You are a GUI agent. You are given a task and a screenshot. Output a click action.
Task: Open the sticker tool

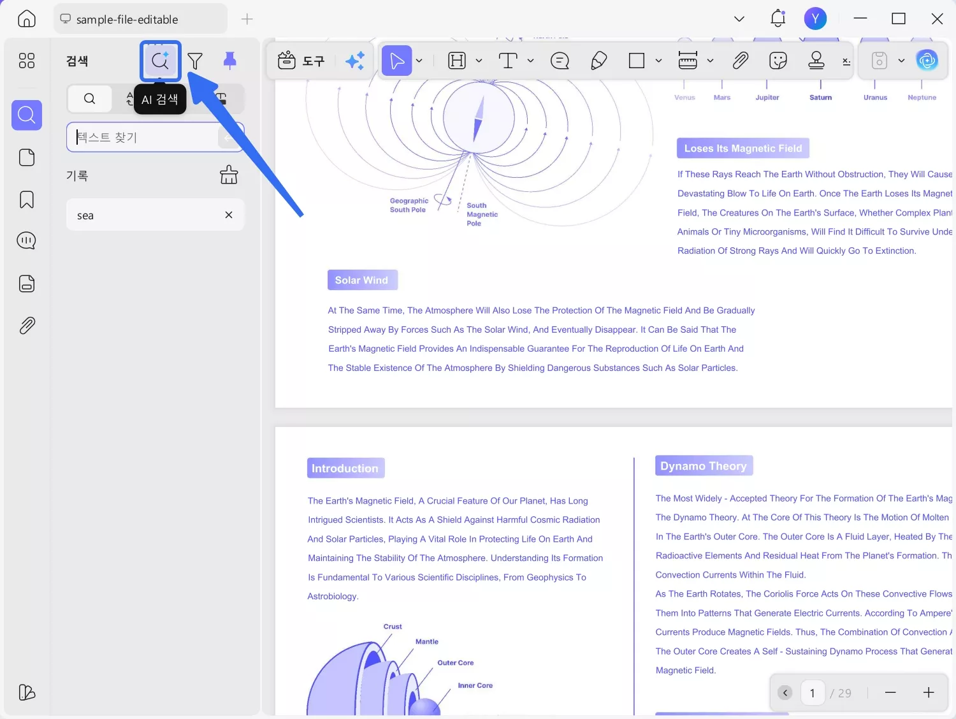pos(778,61)
